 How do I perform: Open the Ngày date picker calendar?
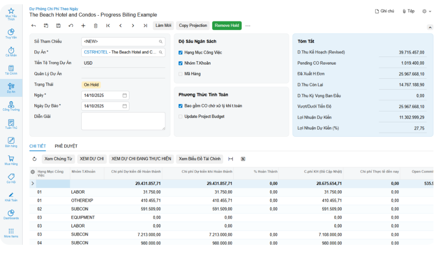click(125, 95)
